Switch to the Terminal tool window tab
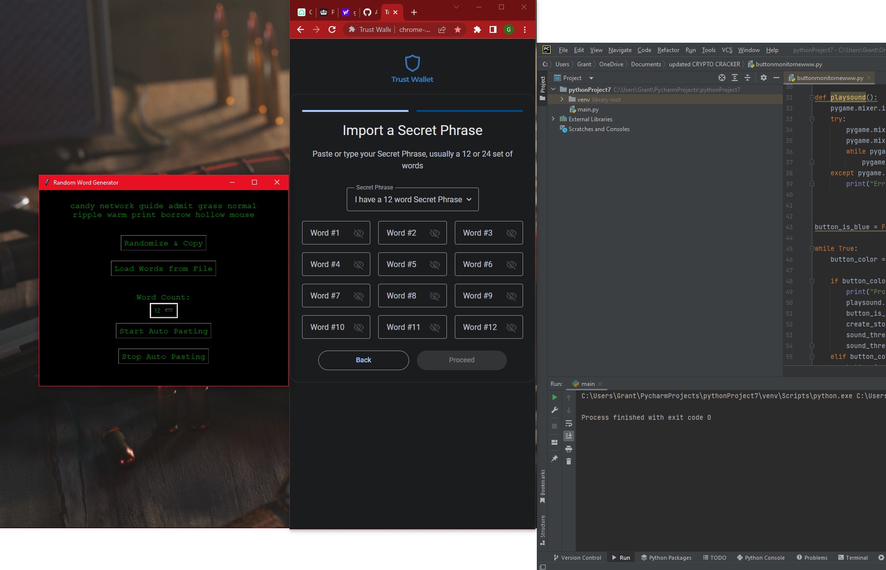This screenshot has height=570, width=886. tap(853, 557)
